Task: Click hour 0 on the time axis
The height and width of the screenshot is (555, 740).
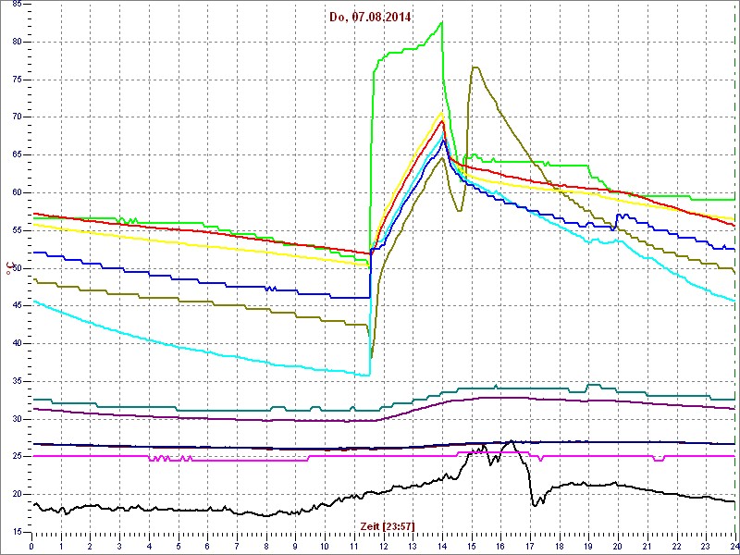Action: click(x=31, y=545)
